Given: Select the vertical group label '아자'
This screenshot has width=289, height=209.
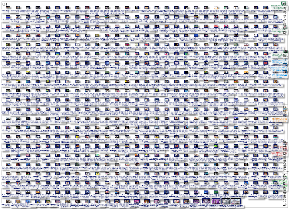Looking at the screenshot, I should [285, 113].
